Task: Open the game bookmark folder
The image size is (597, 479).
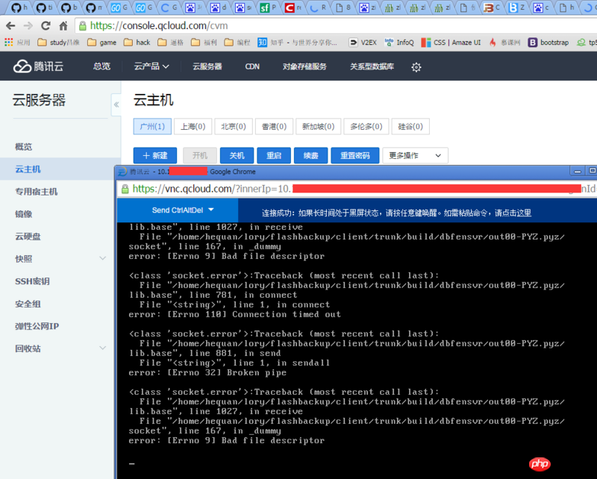Action: 102,43
